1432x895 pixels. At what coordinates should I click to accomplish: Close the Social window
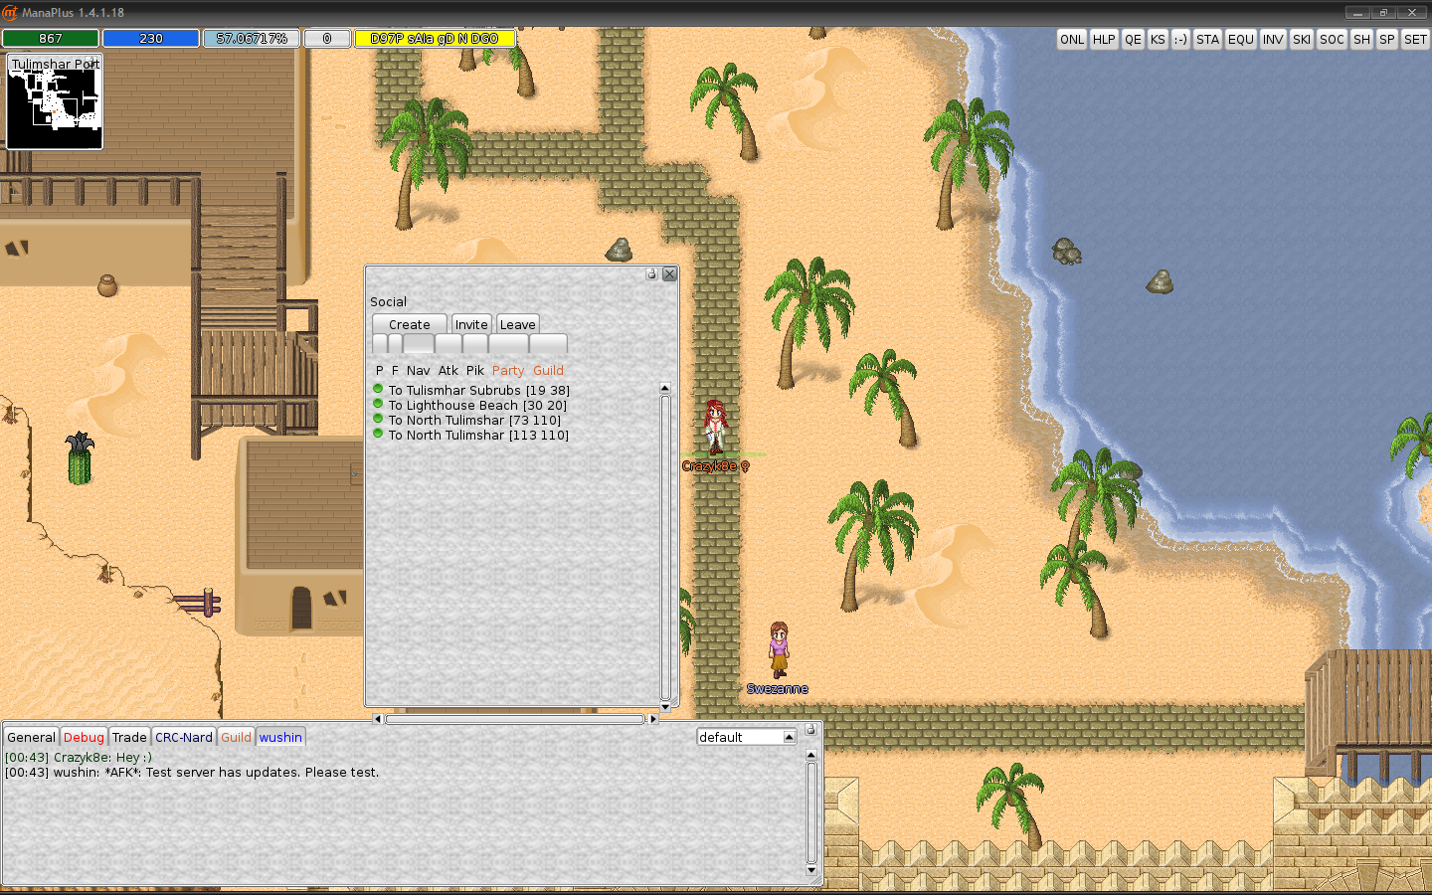(x=669, y=273)
